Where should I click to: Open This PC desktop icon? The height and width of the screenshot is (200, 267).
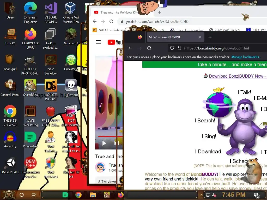(10, 37)
